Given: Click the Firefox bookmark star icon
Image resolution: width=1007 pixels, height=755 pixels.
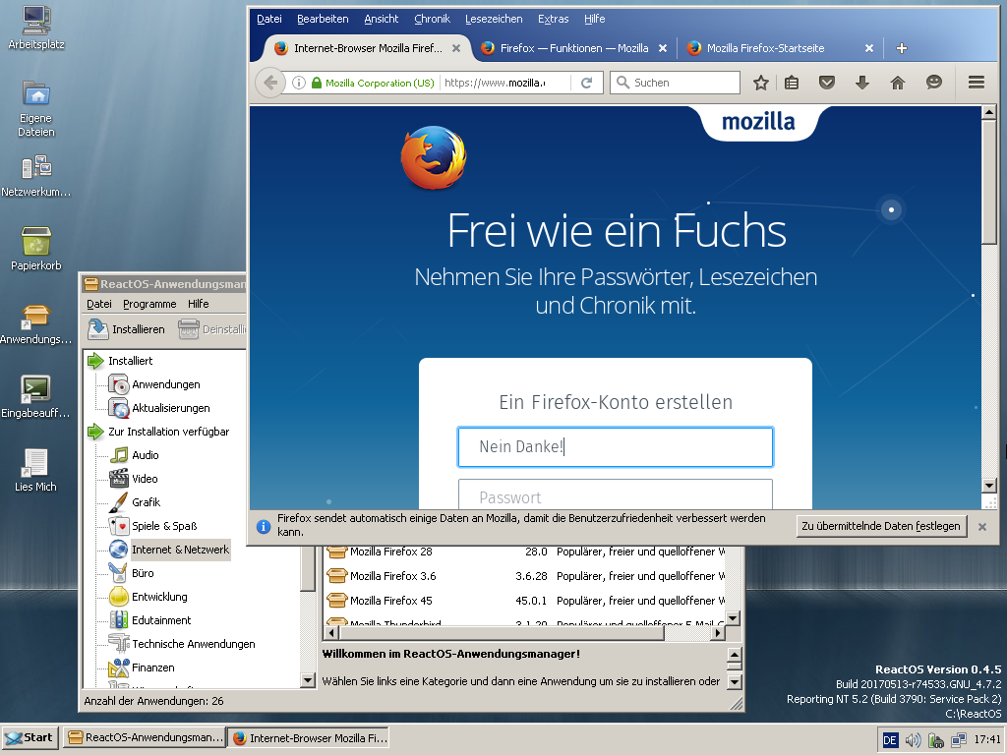Looking at the screenshot, I should click(760, 84).
